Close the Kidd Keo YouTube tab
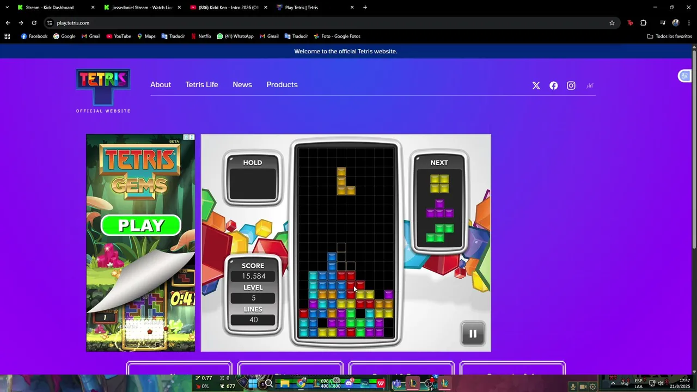 [266, 8]
